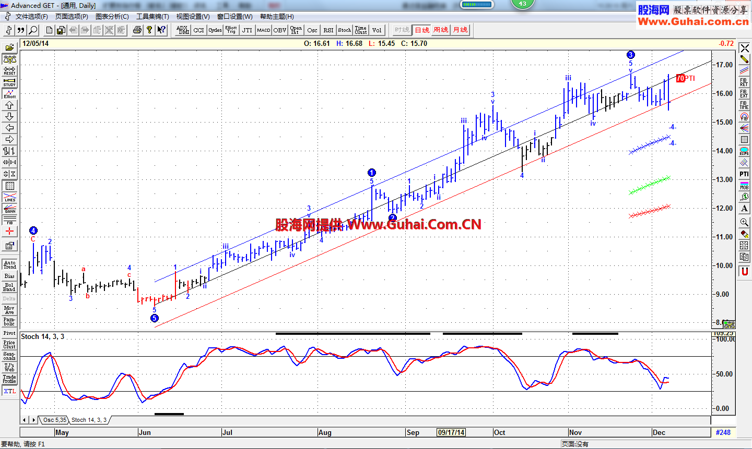Open the 窗口设置(W) menu
The width and height of the screenshot is (752, 449).
pyautogui.click(x=234, y=17)
